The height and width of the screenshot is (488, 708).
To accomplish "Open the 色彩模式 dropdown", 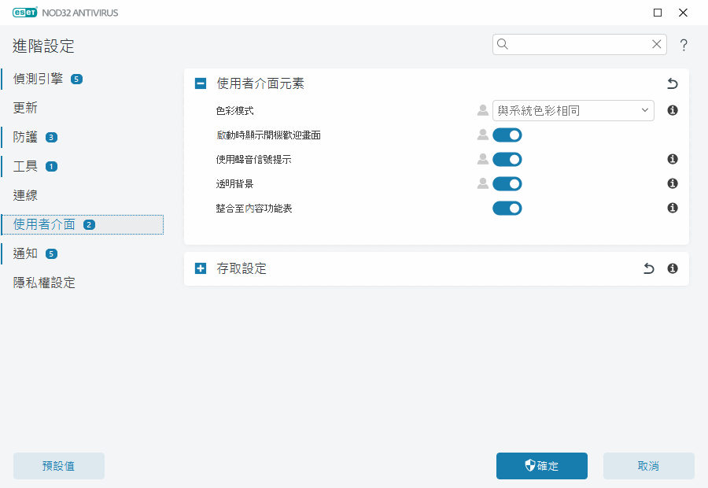I will (x=573, y=110).
